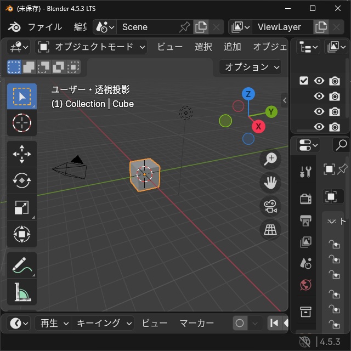Screen dimensions: 351x351
Task: Open the File (ファイル) menu
Action: tap(45, 27)
